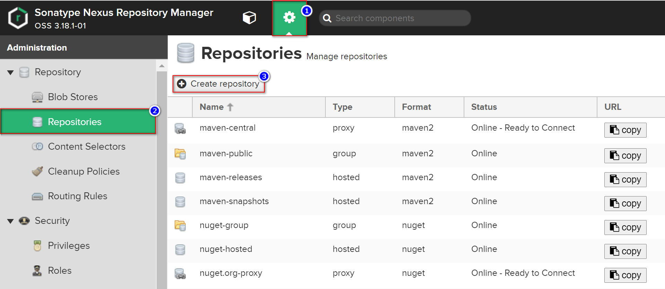Click the Blob Stores drive icon
The width and height of the screenshot is (665, 289).
(37, 97)
